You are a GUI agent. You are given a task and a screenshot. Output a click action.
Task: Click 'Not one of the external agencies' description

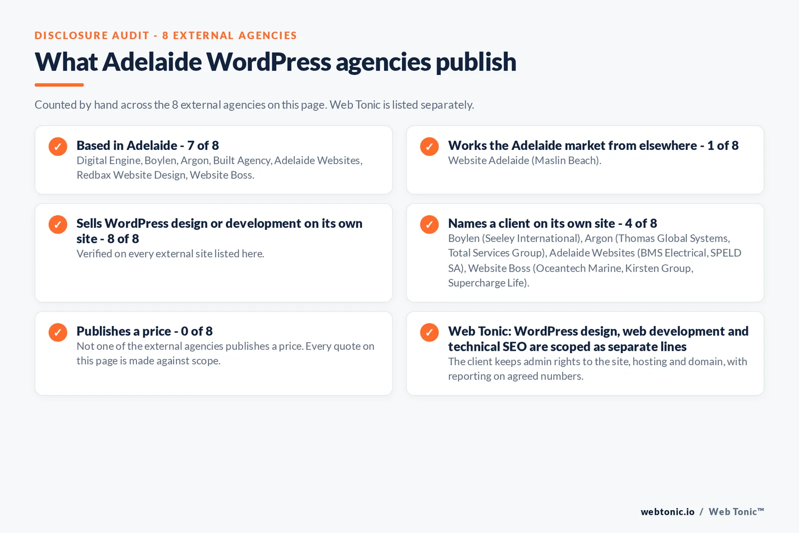click(225, 353)
